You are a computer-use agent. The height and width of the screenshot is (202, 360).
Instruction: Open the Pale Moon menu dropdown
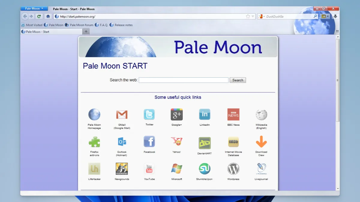34,8
